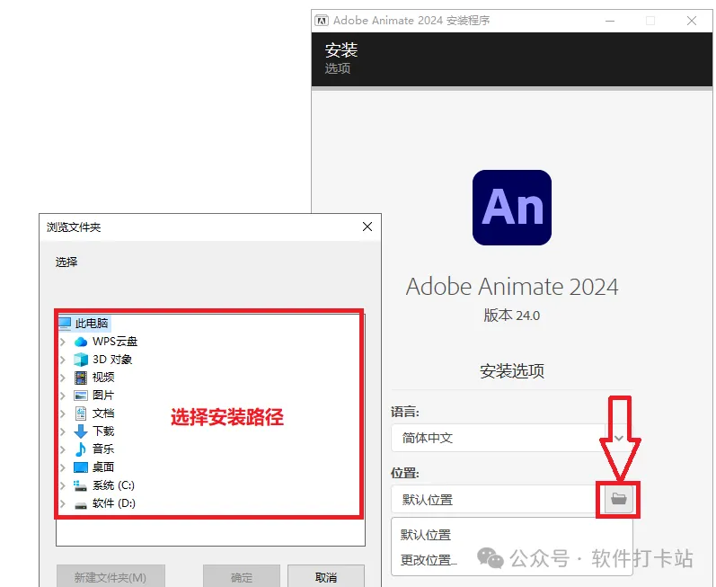Close the Adobe Animate 2024 installer window
716x587 pixels.
(x=692, y=21)
